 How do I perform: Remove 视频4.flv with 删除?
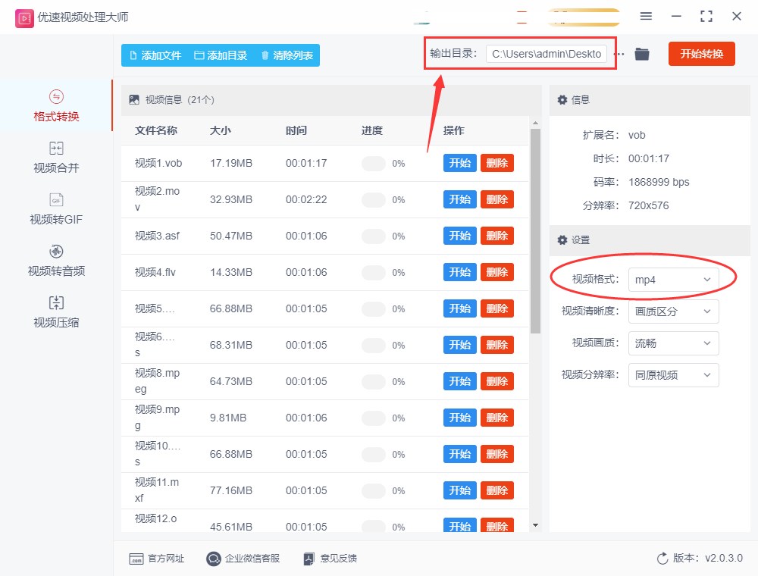point(497,273)
